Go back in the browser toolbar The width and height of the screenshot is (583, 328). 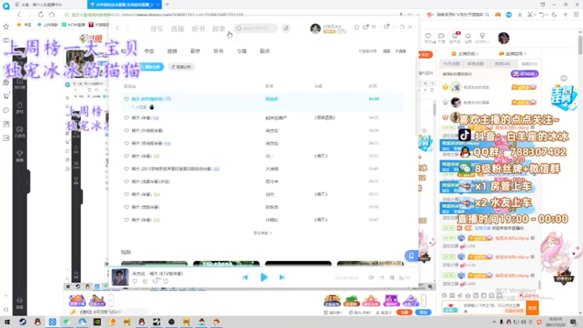pyautogui.click(x=20, y=15)
